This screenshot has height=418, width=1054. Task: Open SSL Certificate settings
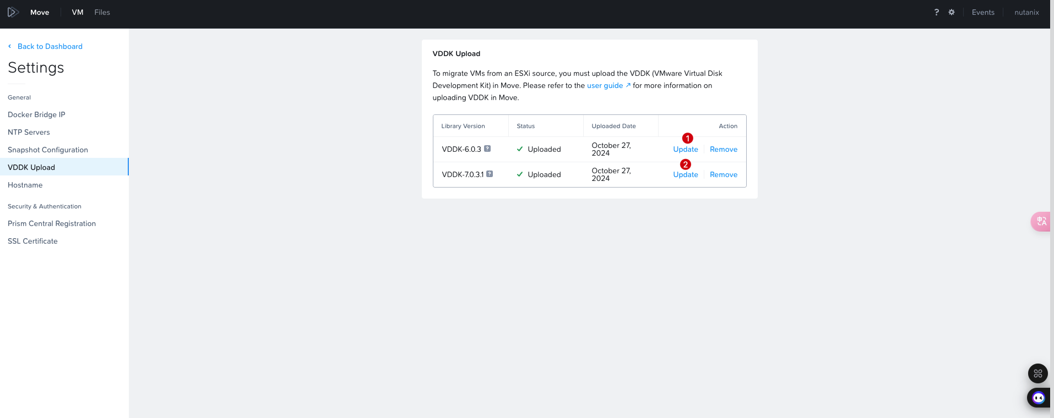click(32, 241)
